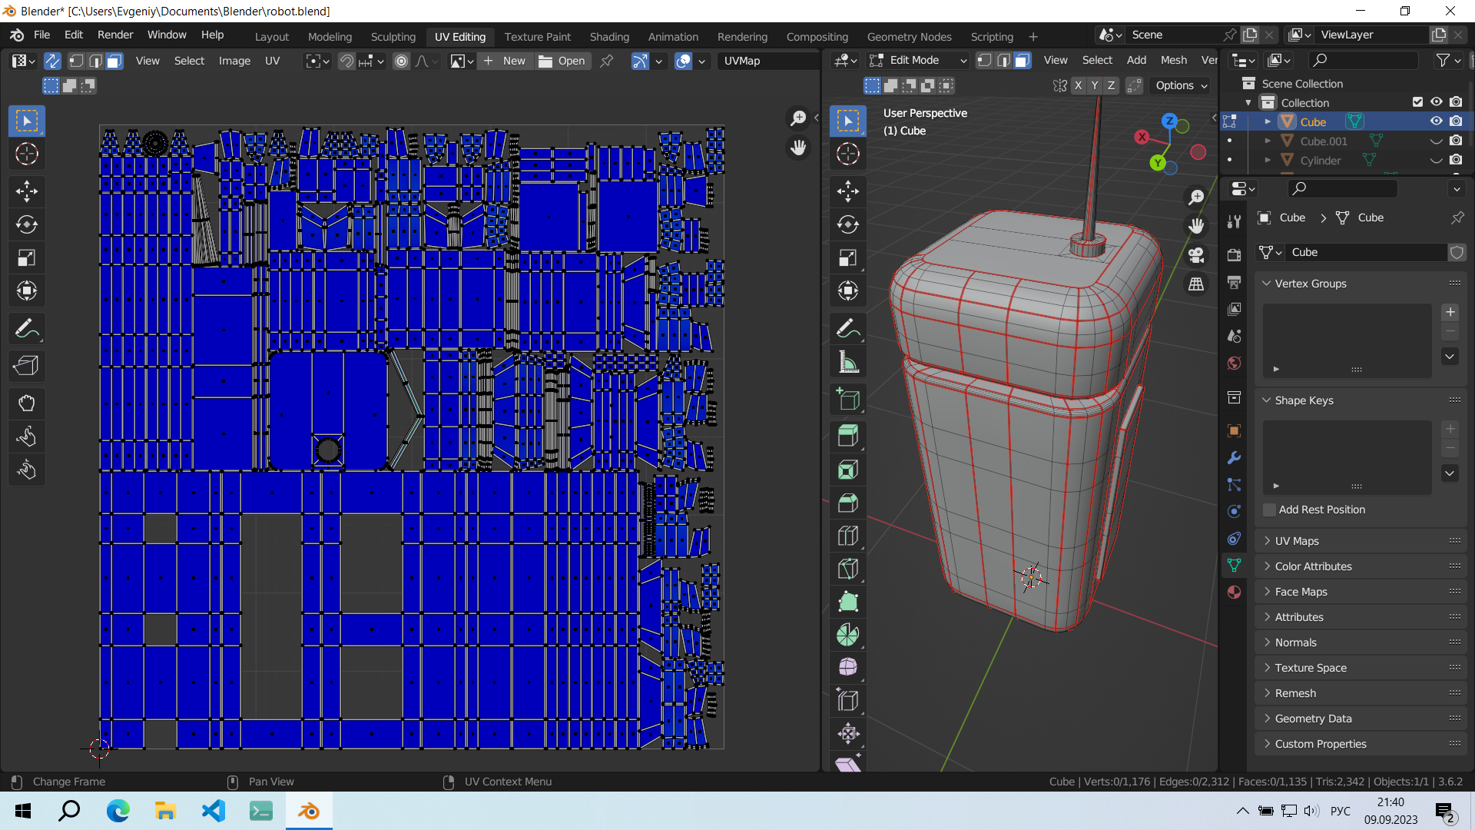Open the Material properties tab
1475x830 pixels.
1235,592
